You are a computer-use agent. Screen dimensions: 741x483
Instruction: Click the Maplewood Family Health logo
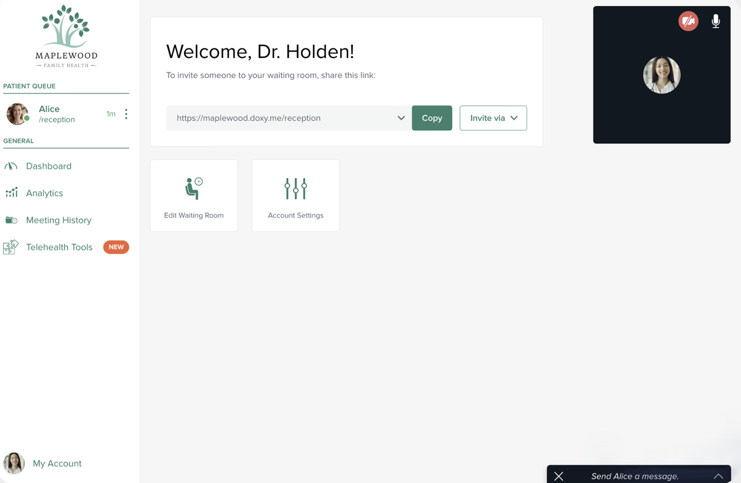[x=66, y=37]
